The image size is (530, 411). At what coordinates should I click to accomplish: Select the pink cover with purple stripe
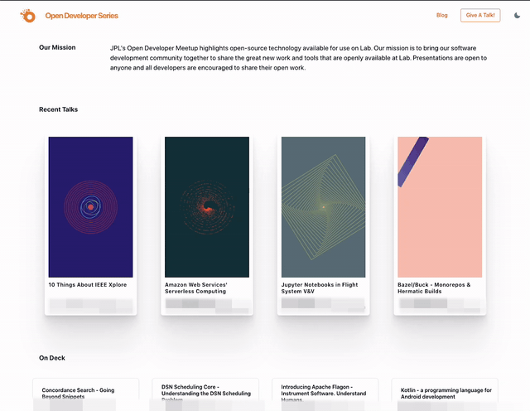click(x=440, y=206)
